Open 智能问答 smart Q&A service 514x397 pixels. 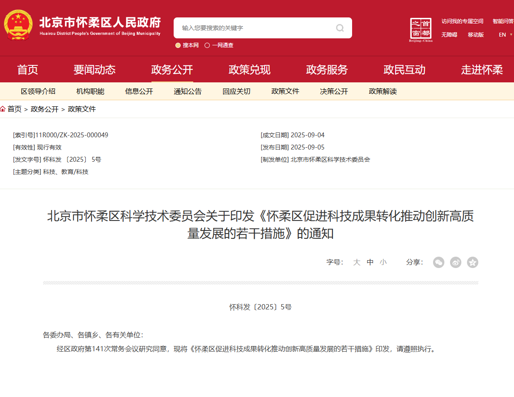[504, 21]
